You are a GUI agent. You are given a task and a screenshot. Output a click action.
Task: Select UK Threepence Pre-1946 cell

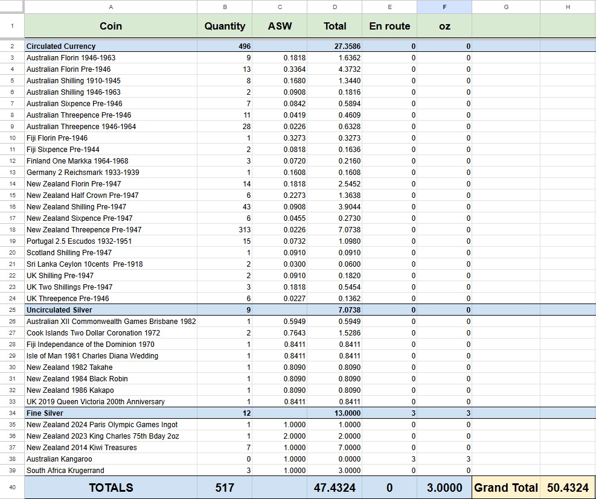point(111,299)
